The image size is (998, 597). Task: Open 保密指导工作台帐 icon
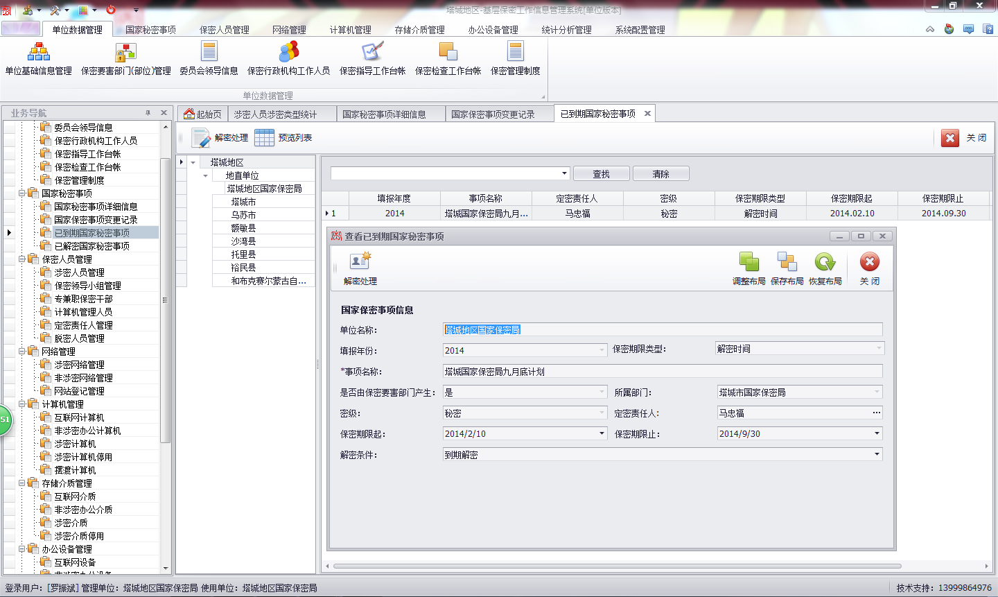(372, 52)
